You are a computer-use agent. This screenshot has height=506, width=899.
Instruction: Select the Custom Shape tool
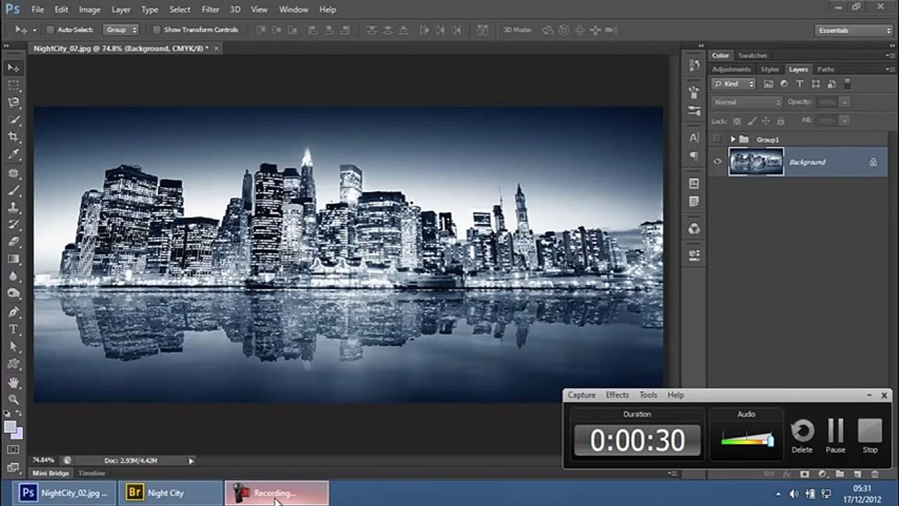tap(13, 365)
